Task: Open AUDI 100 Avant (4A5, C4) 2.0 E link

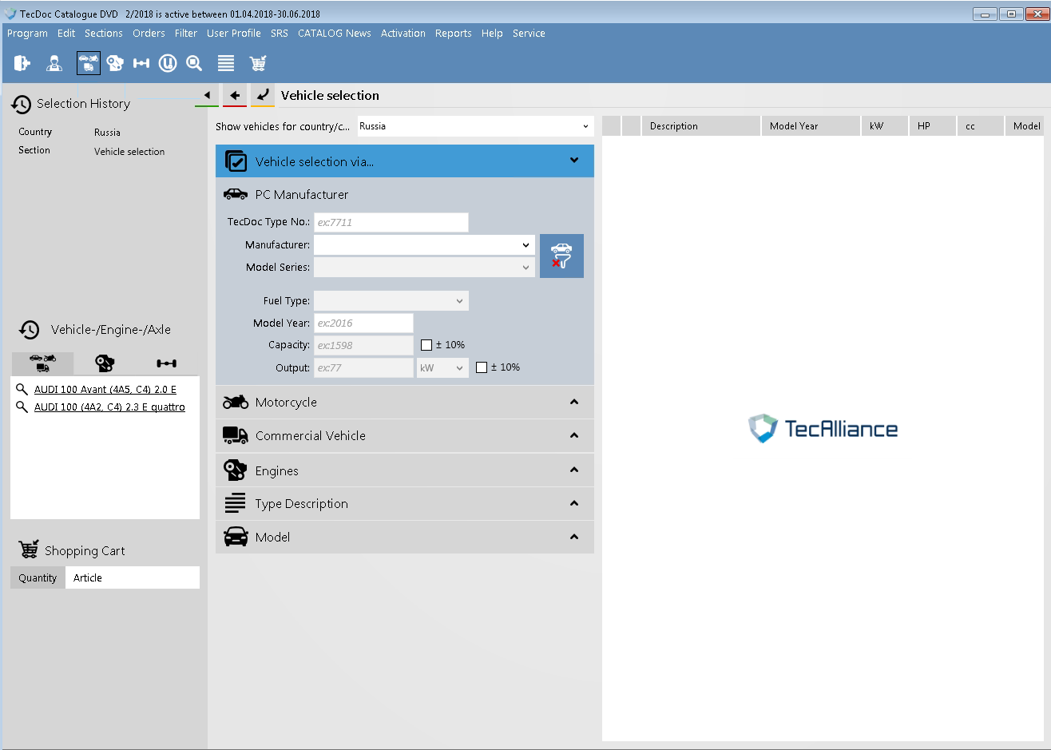Action: pyautogui.click(x=105, y=390)
